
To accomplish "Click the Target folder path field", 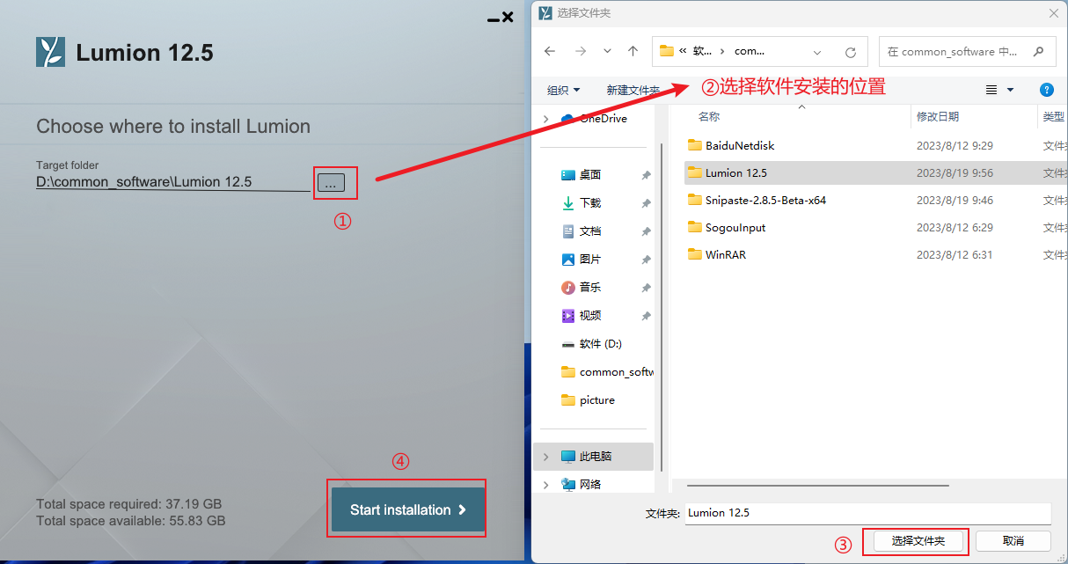I will point(172,182).
